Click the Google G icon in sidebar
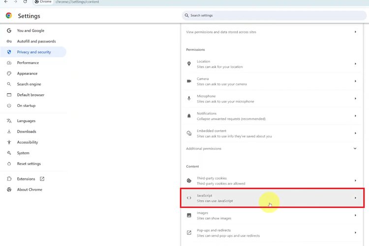The image size is (369, 246). tap(9, 31)
